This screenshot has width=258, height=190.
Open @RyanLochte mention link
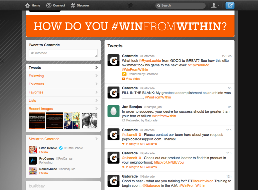tap(150, 61)
